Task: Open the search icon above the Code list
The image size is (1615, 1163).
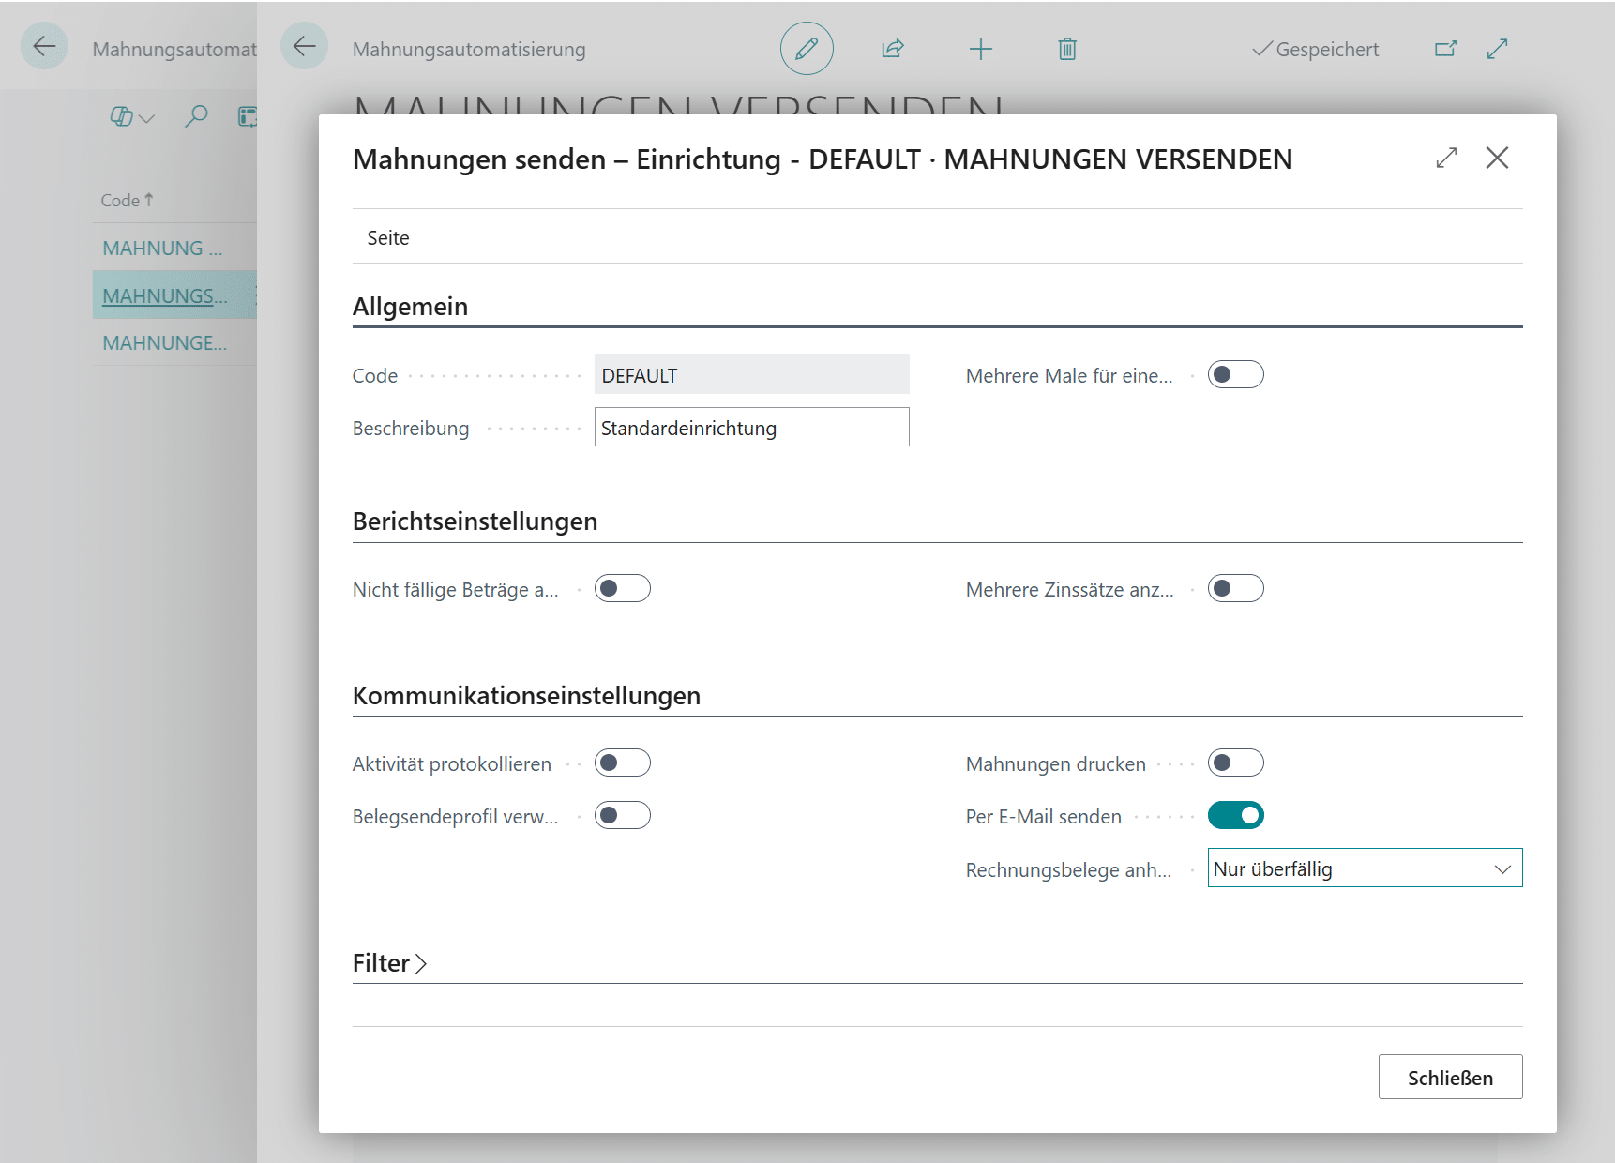Action: click(x=196, y=116)
